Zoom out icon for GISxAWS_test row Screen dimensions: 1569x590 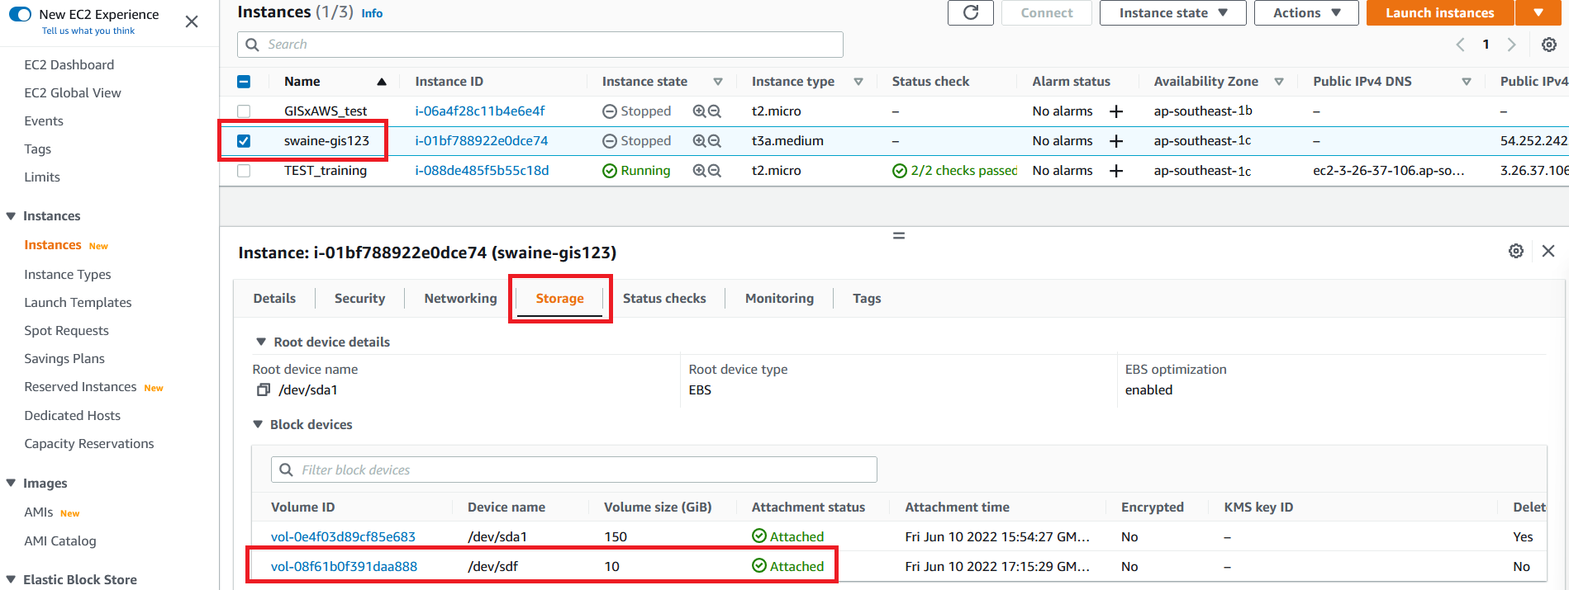715,111
